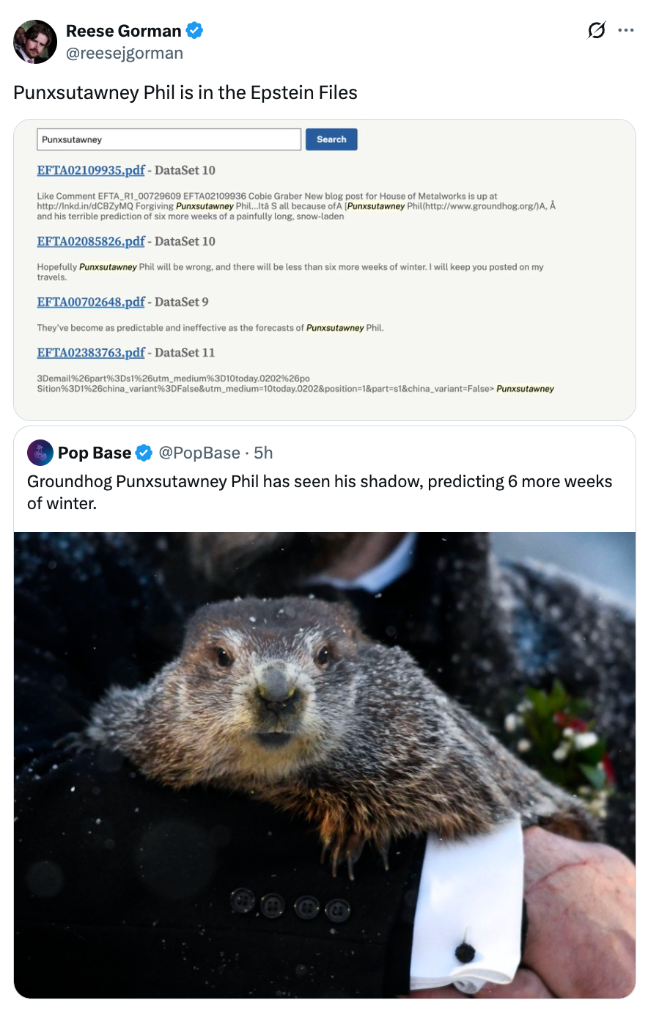The width and height of the screenshot is (648, 1011).
Task: Click the main tweet text about Epstein Files
Action: 185,92
